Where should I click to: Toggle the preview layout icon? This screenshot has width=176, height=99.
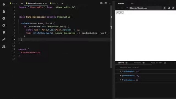(x=106, y=3)
